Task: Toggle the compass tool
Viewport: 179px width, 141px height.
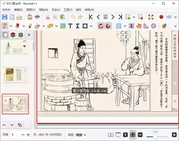Action: 153,26
